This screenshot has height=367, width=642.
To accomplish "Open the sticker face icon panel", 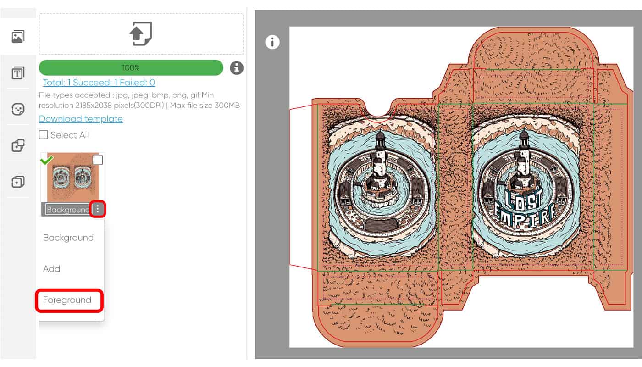I will click(x=18, y=109).
